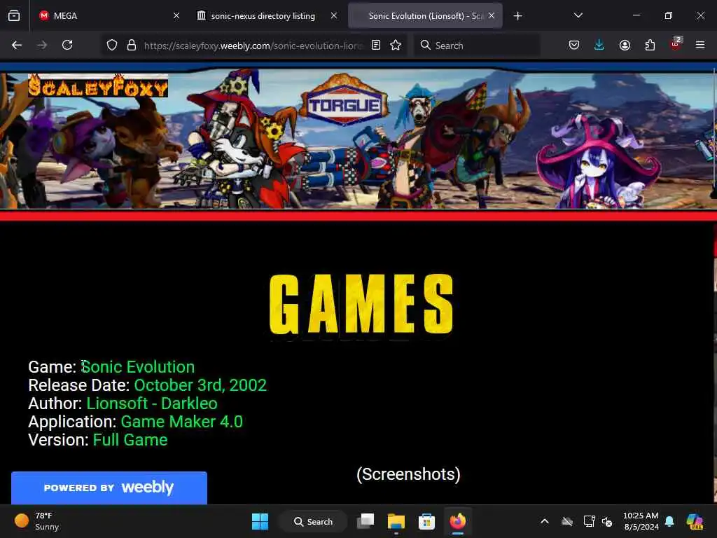Viewport: 717px width, 538px height.
Task: Reload the current page
Action: pos(67,45)
